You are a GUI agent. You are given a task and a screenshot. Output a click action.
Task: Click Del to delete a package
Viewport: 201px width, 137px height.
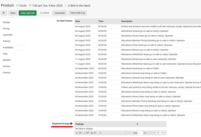point(93,133)
